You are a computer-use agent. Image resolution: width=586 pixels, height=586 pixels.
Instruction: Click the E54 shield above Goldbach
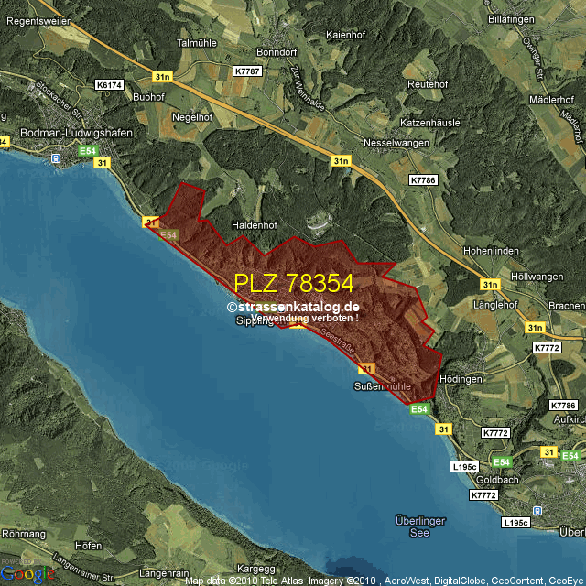click(501, 461)
